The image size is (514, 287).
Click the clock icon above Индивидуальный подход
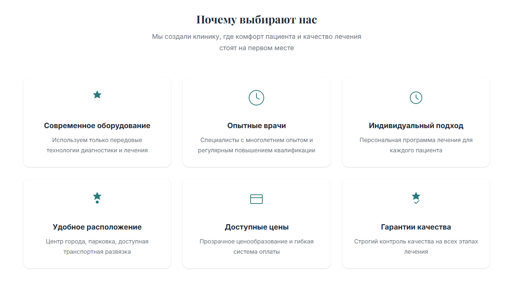415,98
